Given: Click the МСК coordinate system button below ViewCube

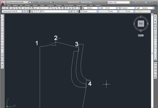Looking at the screenshot, I should click(x=141, y=35).
